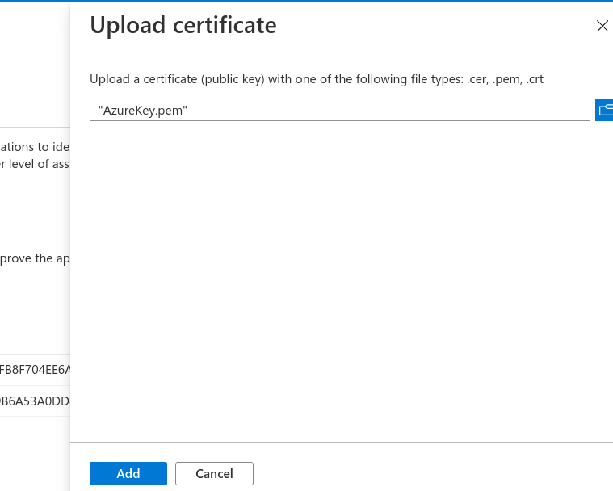Click the divider line above the Add button

(339, 442)
